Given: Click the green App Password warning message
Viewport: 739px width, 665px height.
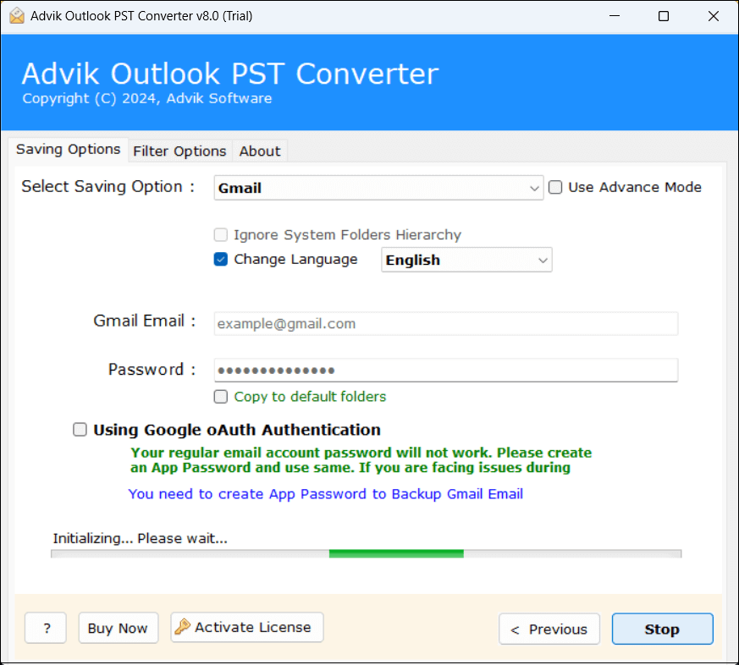Looking at the screenshot, I should [x=361, y=460].
